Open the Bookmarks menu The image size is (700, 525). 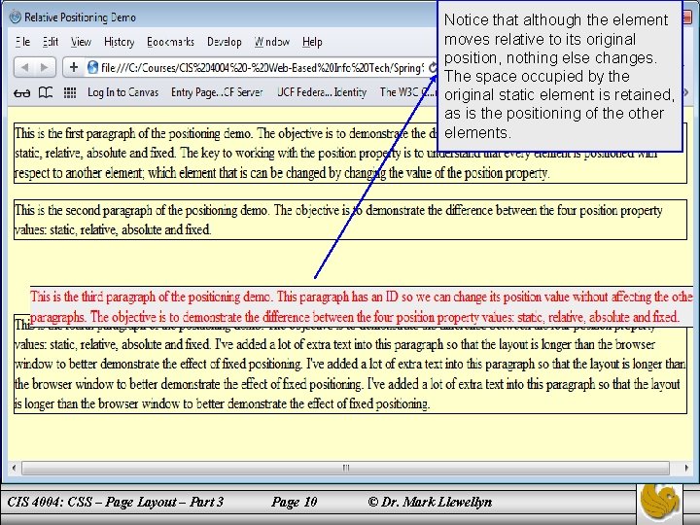click(170, 42)
